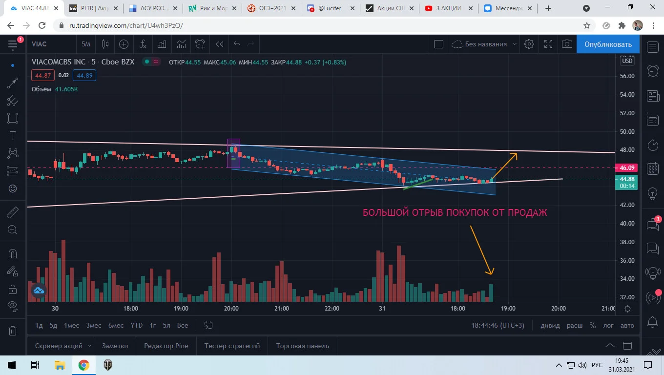The width and height of the screenshot is (664, 375).
Task: Open the 5M interval selector
Action: (86, 44)
